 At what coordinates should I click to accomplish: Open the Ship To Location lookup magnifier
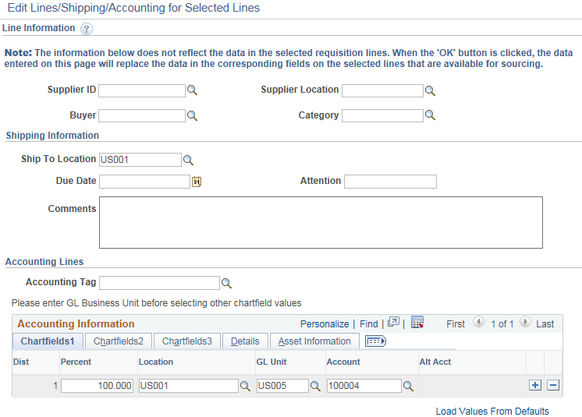(188, 160)
